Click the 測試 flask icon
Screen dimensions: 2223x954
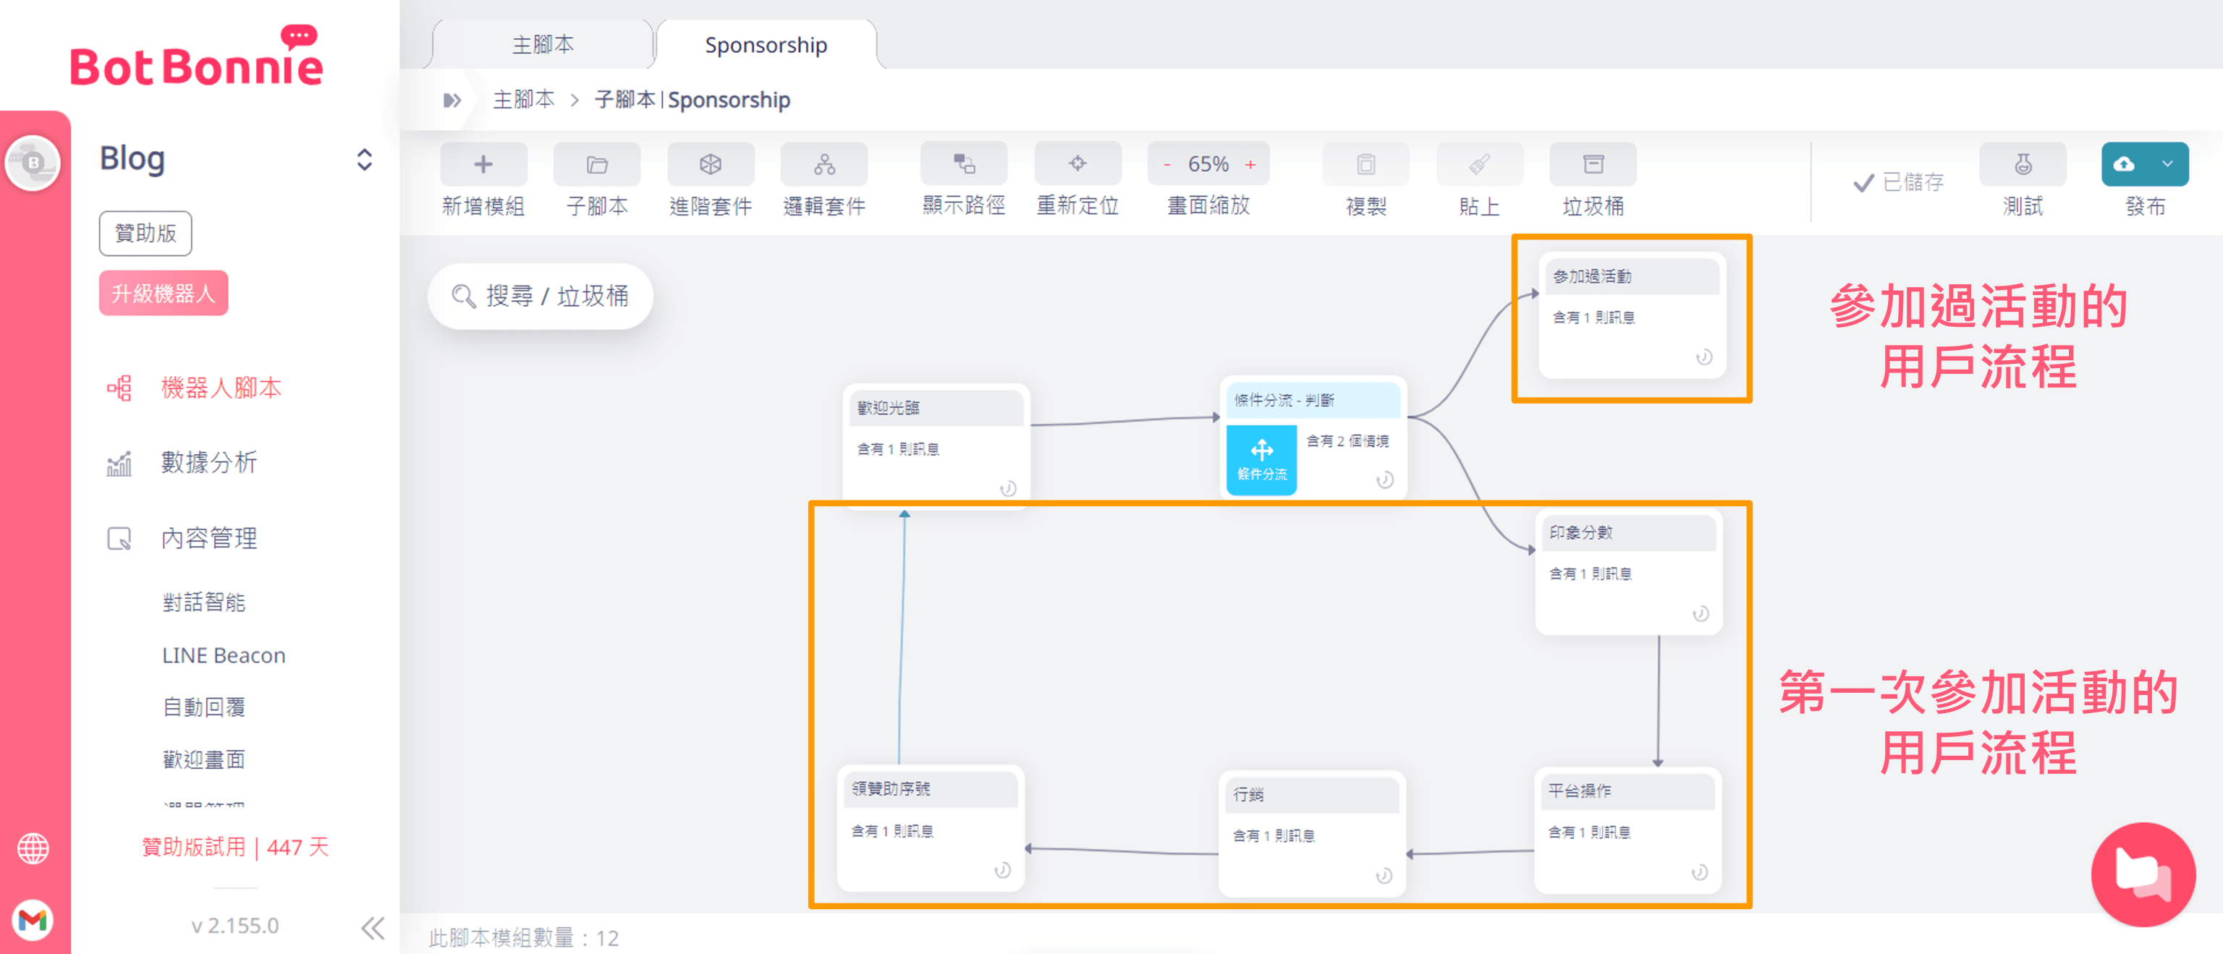coord(2022,164)
